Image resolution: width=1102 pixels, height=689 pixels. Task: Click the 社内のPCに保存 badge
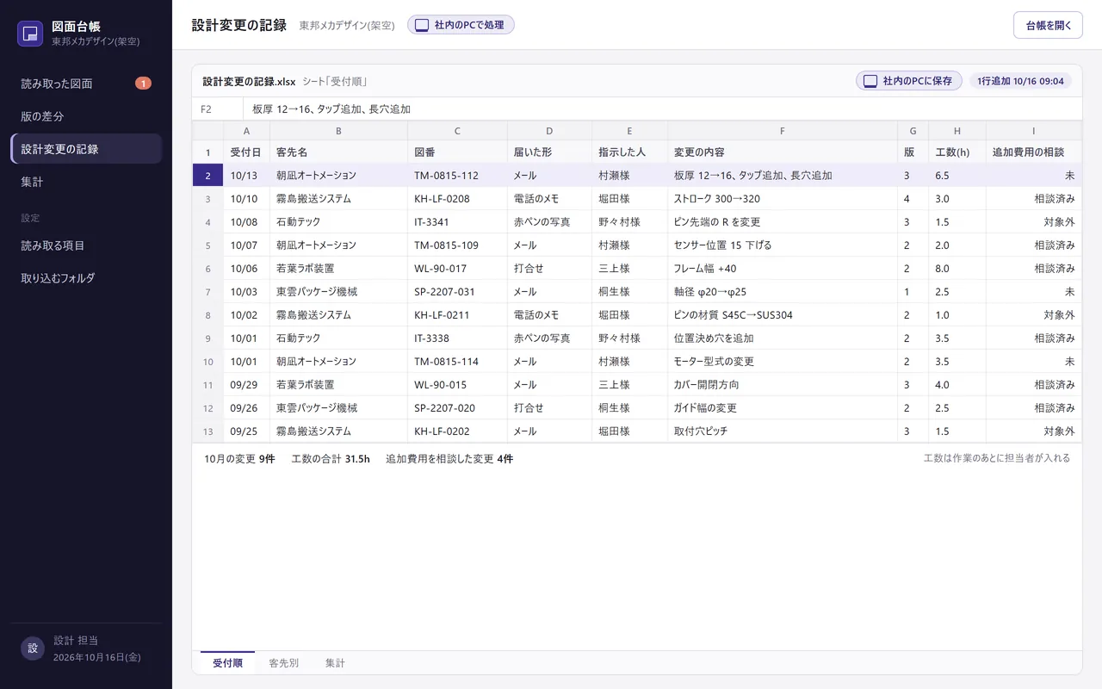pyautogui.click(x=909, y=81)
